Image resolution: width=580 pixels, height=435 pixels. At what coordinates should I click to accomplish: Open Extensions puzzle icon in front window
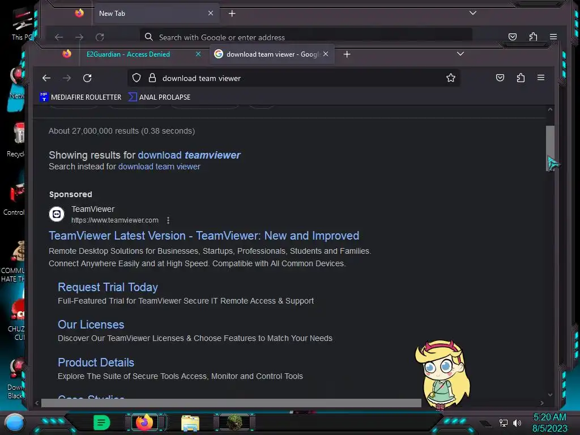tap(521, 78)
